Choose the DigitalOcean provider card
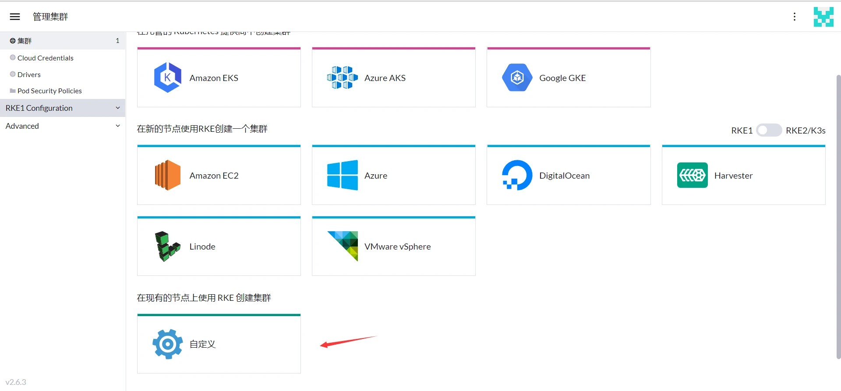This screenshot has width=841, height=391. click(569, 175)
